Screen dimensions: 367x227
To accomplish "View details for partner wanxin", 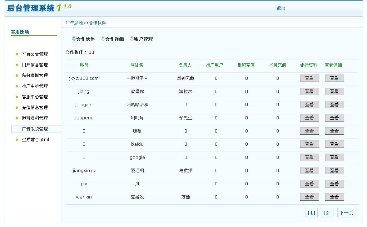I will 334,197.
